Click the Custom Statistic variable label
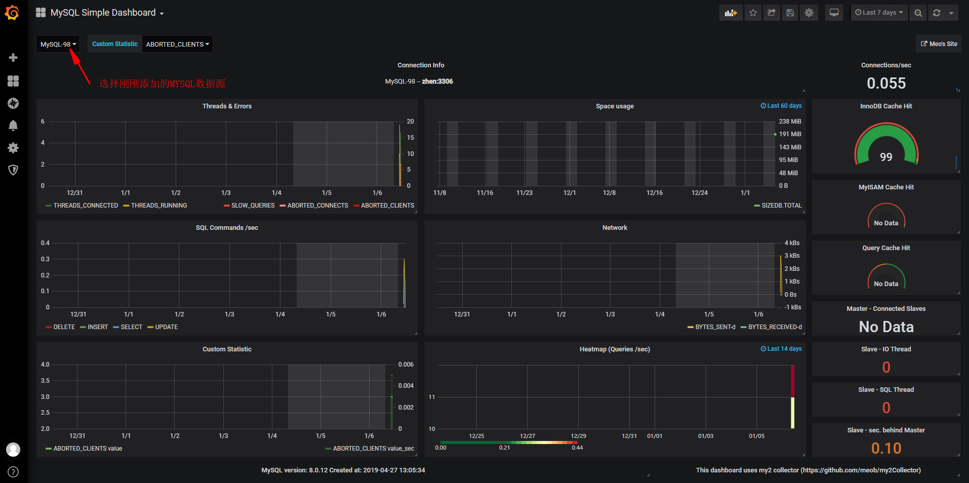The height and width of the screenshot is (483, 969). [x=115, y=44]
